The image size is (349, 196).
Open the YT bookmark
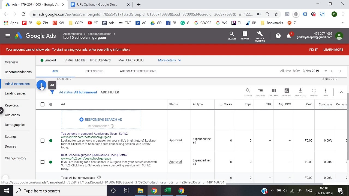coord(93,23)
